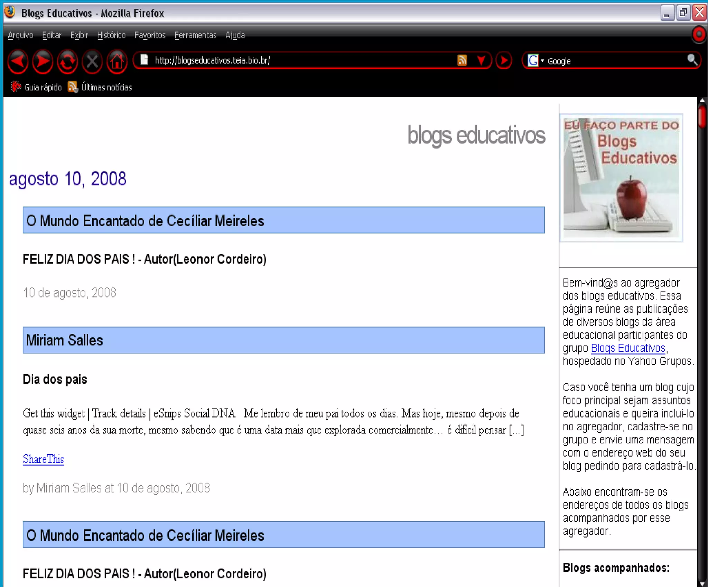Click the Blogs Educativos apple badge image
This screenshot has width=708, height=587.
[x=621, y=178]
